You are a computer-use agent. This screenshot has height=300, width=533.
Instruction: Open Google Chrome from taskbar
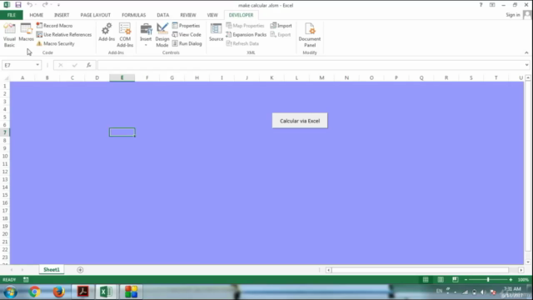[34, 292]
